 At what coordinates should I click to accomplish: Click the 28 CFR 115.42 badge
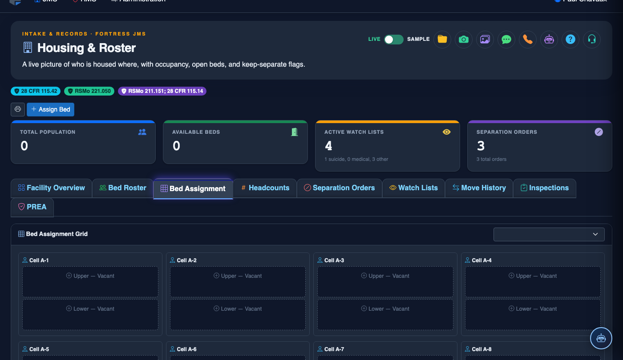[36, 91]
